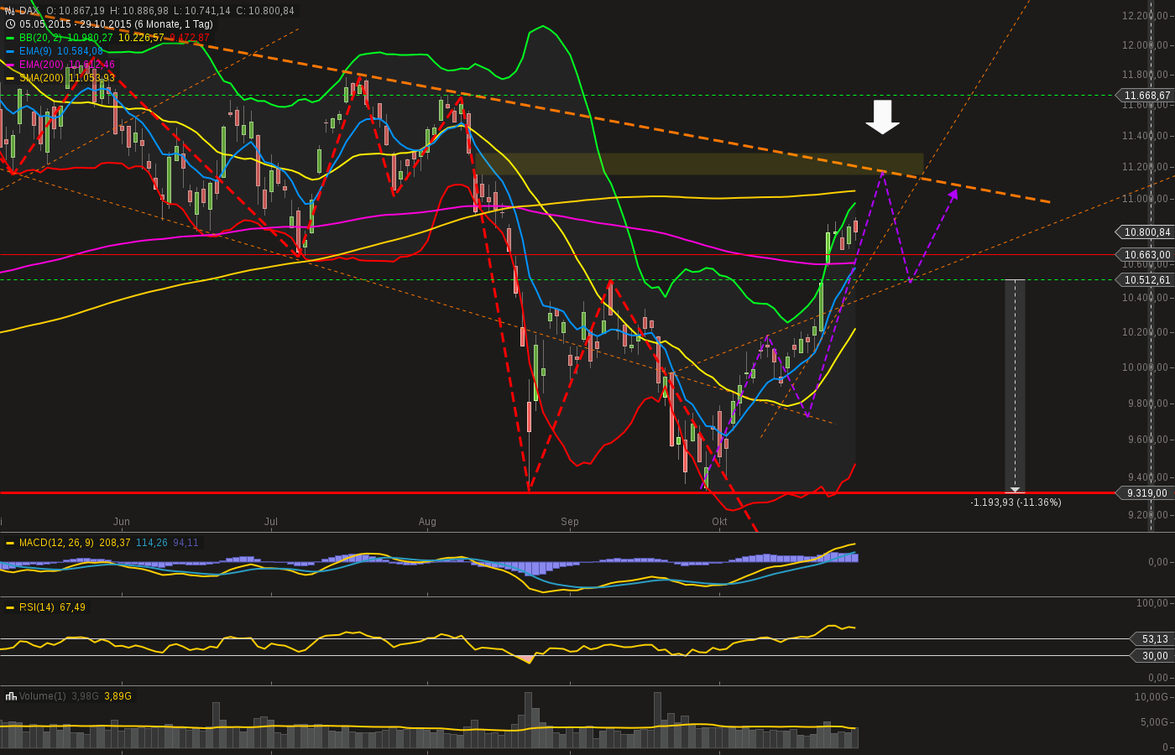Click the MACD value 208,37
The image size is (1175, 755).
[x=115, y=543]
